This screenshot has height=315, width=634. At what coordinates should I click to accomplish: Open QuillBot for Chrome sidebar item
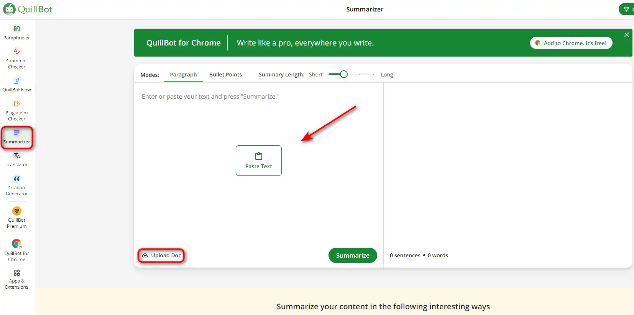(x=16, y=250)
